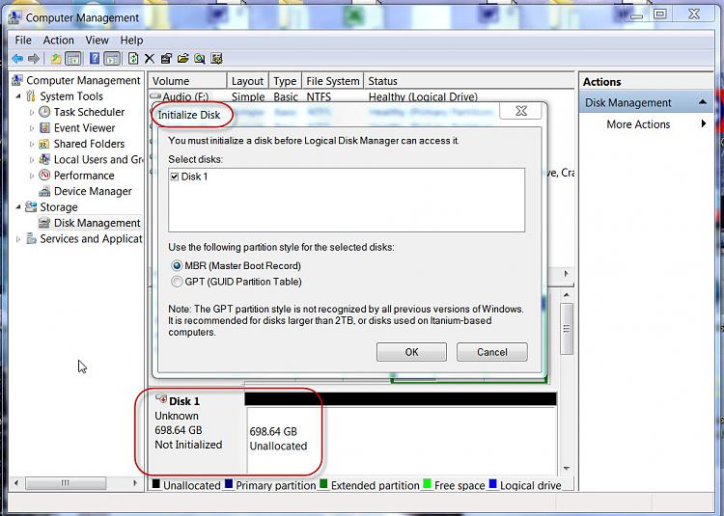724x516 pixels.
Task: Click the File System column header
Action: click(x=332, y=81)
